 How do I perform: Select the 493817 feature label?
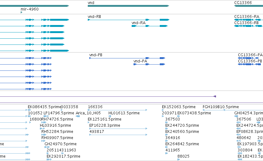[x=97, y=132]
